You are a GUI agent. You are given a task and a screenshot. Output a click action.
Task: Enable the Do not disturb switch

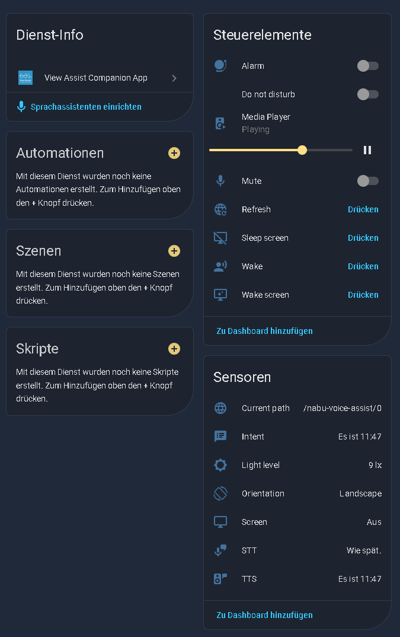point(367,94)
